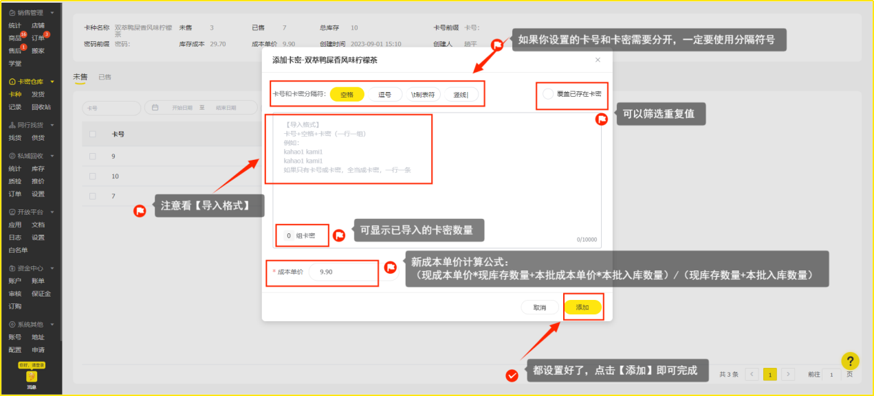Click the 商品 item with badge 16
This screenshot has height=396, width=874.
15,38
